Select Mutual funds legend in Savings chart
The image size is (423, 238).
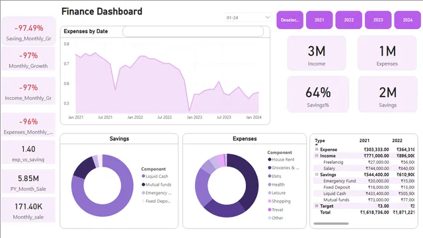157,184
